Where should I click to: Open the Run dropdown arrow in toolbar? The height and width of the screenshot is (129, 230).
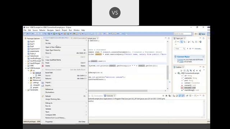57,34
